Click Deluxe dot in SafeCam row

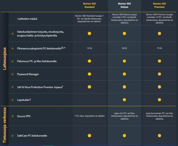124,136
